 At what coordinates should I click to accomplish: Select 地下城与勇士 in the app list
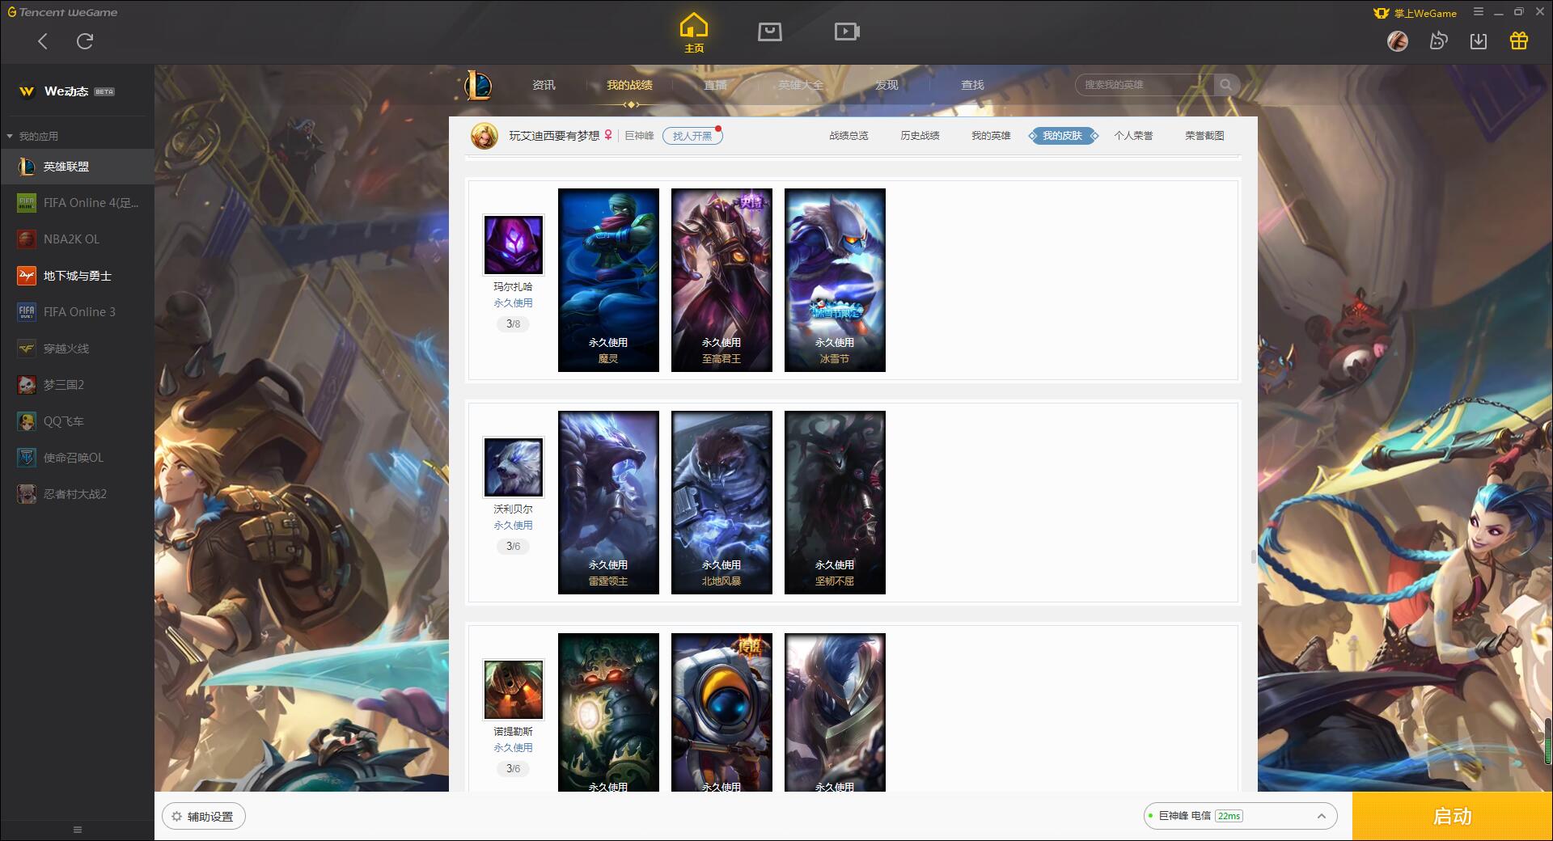(x=77, y=276)
